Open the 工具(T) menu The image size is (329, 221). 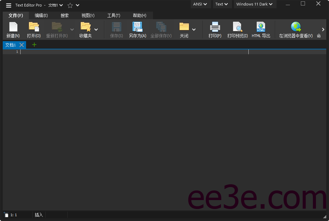[x=114, y=15]
